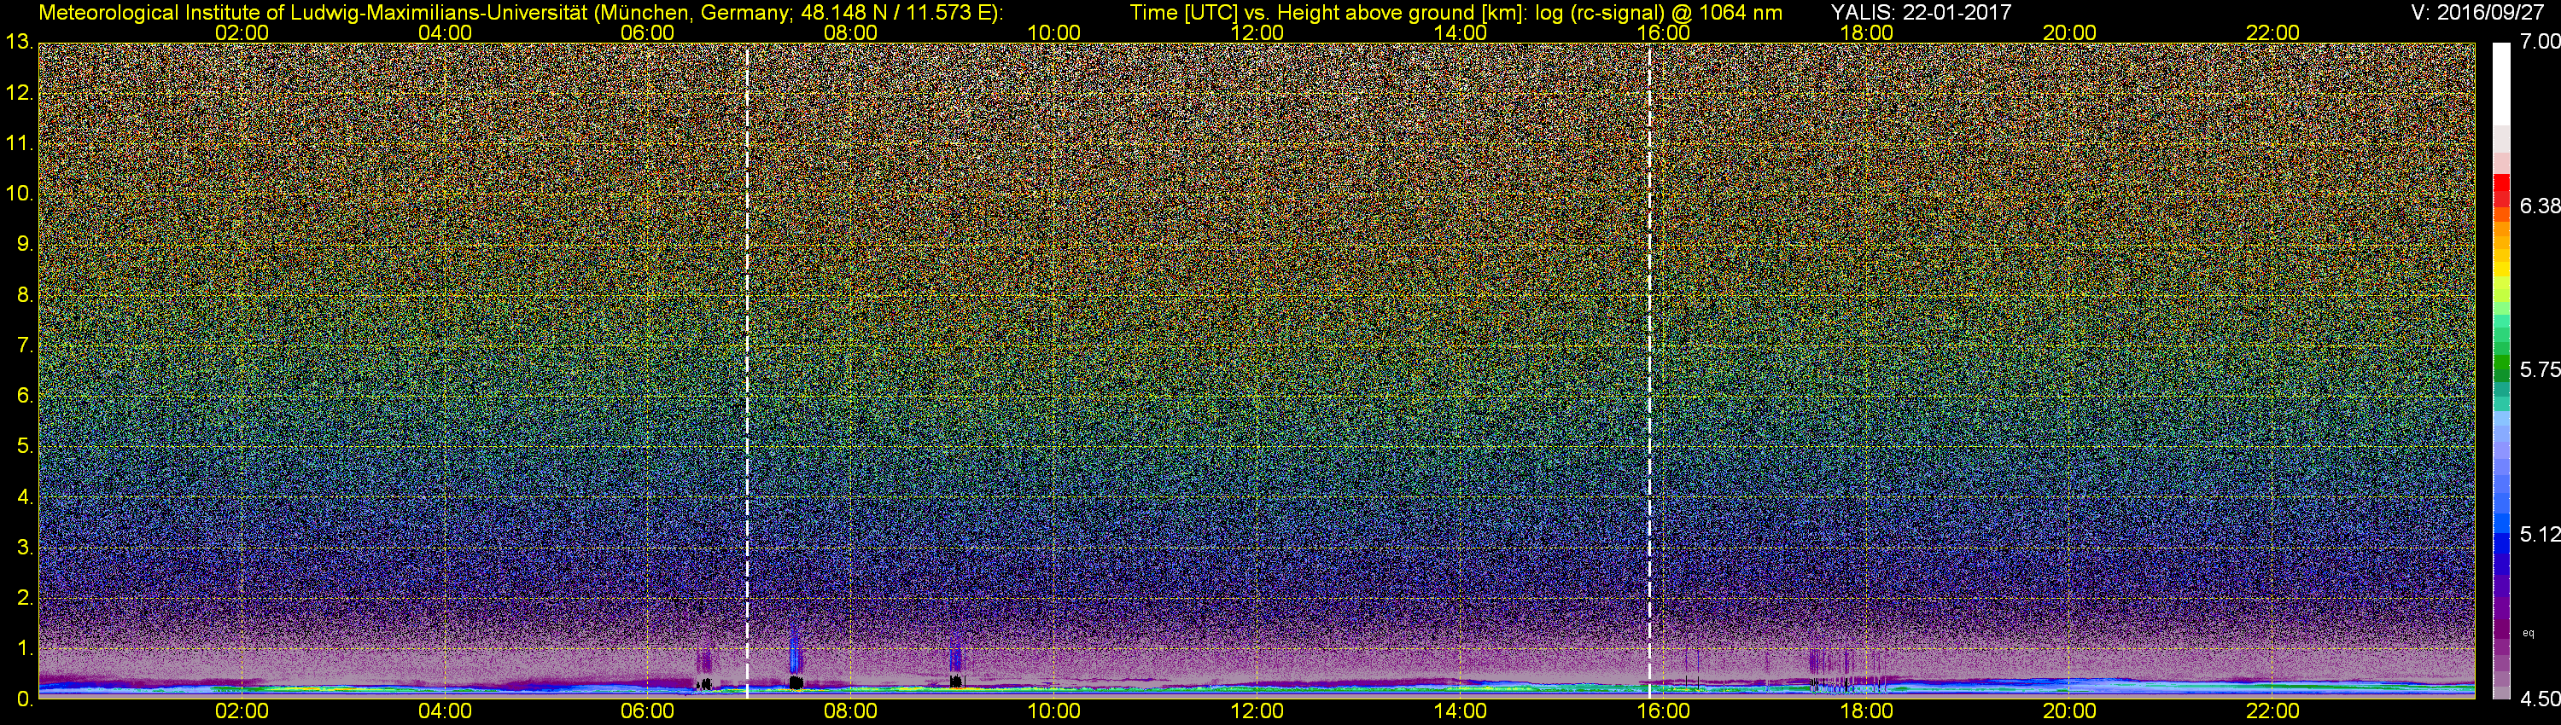
Task: Click the 7.00 label on the color scale
Action: (2541, 42)
